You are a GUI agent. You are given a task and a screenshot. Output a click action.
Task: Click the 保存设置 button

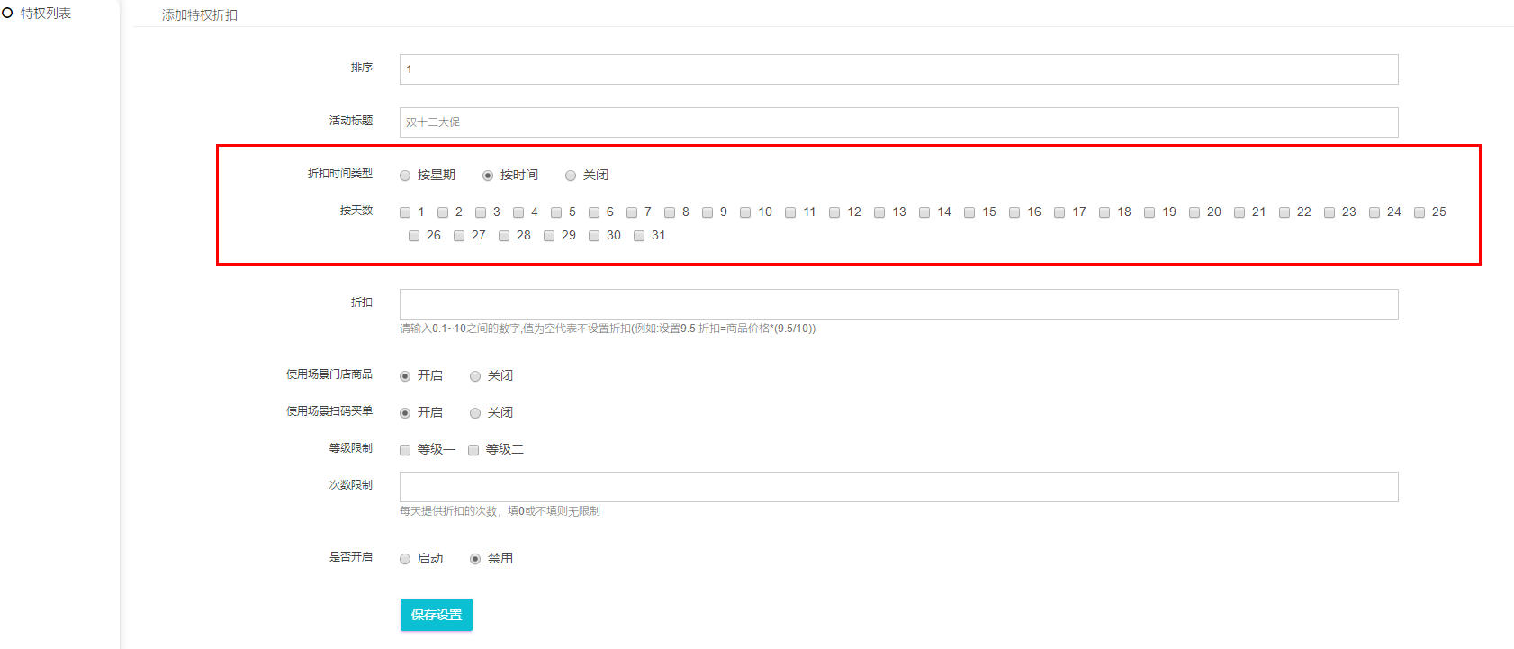coord(436,615)
